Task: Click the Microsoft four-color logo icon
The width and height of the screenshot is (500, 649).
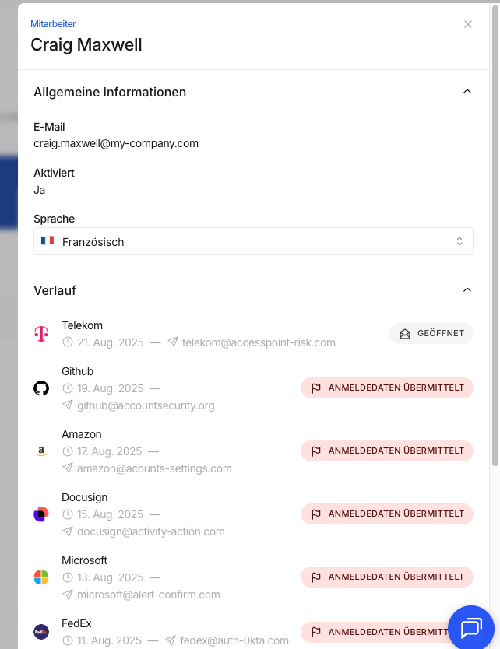Action: click(x=41, y=577)
